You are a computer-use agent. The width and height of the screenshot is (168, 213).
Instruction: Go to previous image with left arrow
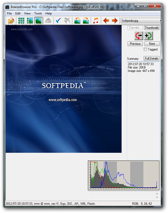click(106, 21)
